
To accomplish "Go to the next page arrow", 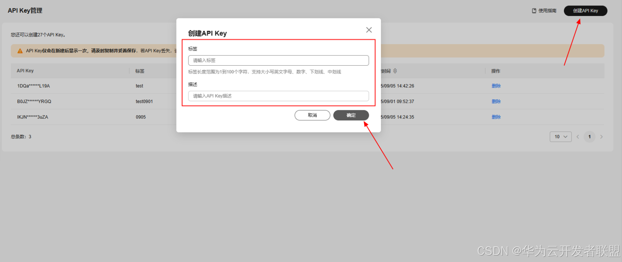I will tap(601, 137).
